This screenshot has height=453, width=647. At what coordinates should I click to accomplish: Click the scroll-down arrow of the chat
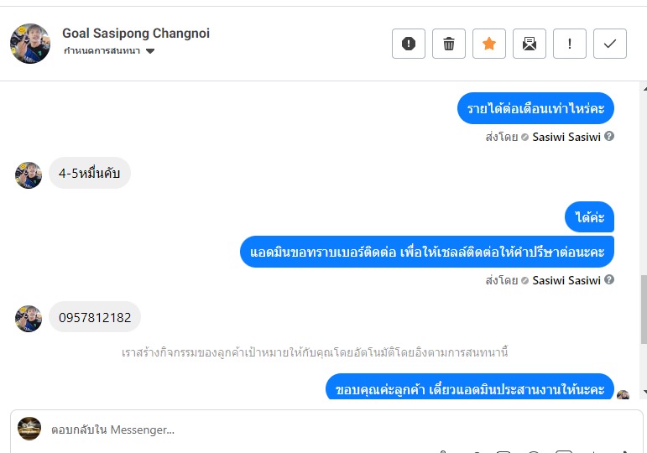click(x=644, y=392)
